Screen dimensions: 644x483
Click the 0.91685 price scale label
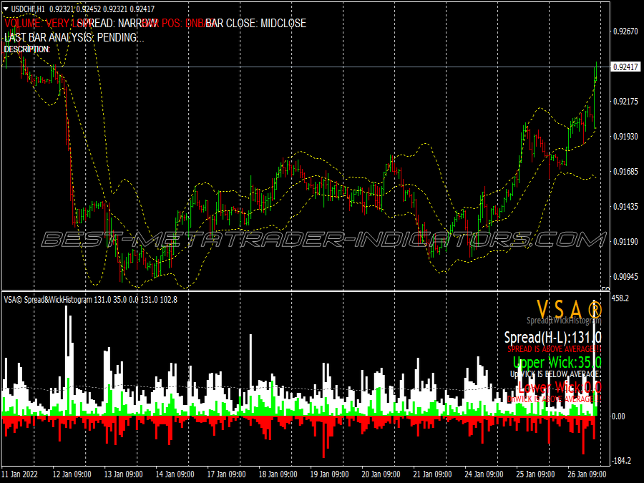625,171
